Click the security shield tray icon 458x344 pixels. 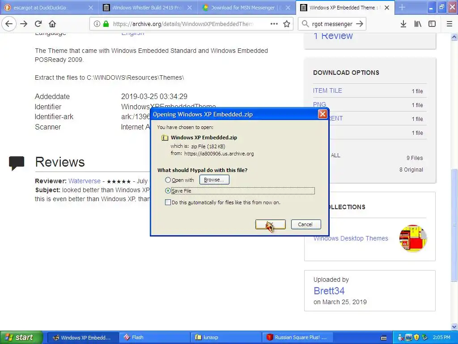416,338
